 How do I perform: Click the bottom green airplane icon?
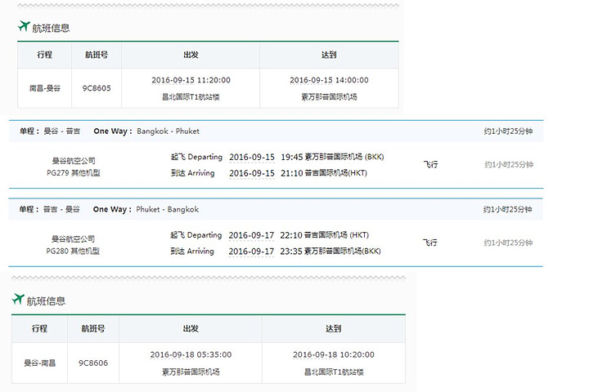point(18,299)
